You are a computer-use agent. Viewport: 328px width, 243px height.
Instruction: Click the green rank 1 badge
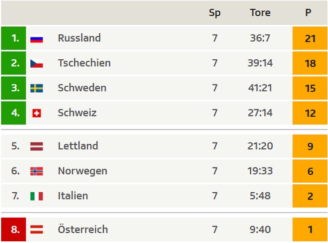(14, 38)
